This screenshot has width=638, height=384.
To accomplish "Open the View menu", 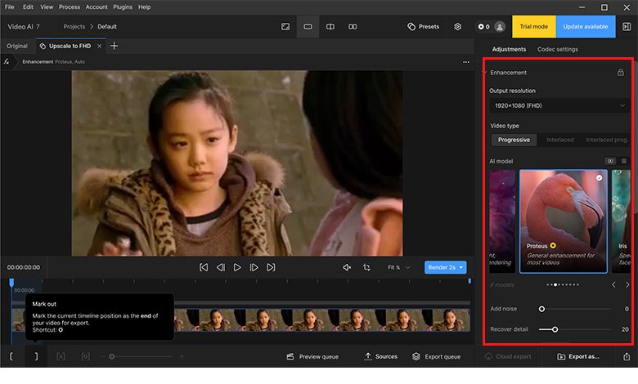I will [47, 7].
